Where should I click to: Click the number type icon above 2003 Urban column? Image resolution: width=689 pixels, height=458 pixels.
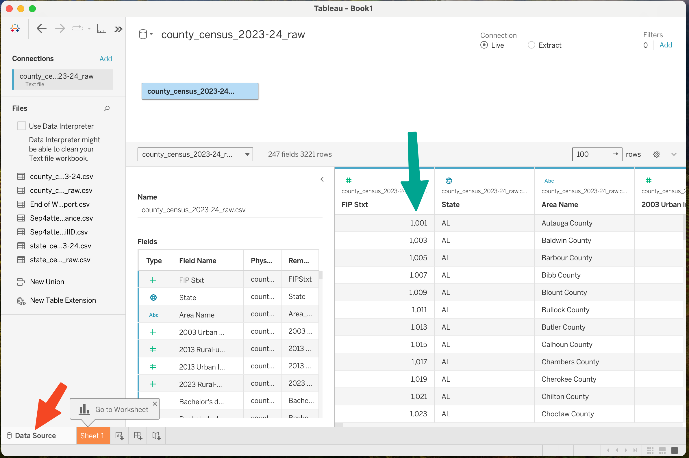coord(648,180)
